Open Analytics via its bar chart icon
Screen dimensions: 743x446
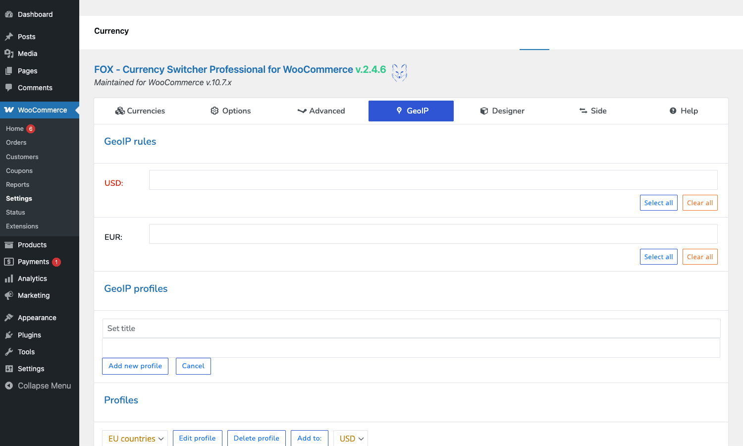[x=9, y=279]
